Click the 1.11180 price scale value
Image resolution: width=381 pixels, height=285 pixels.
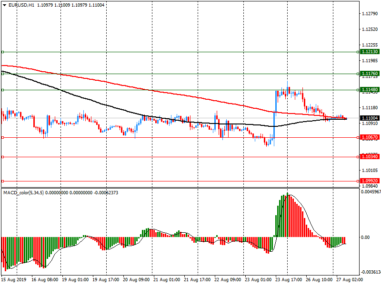[370, 108]
